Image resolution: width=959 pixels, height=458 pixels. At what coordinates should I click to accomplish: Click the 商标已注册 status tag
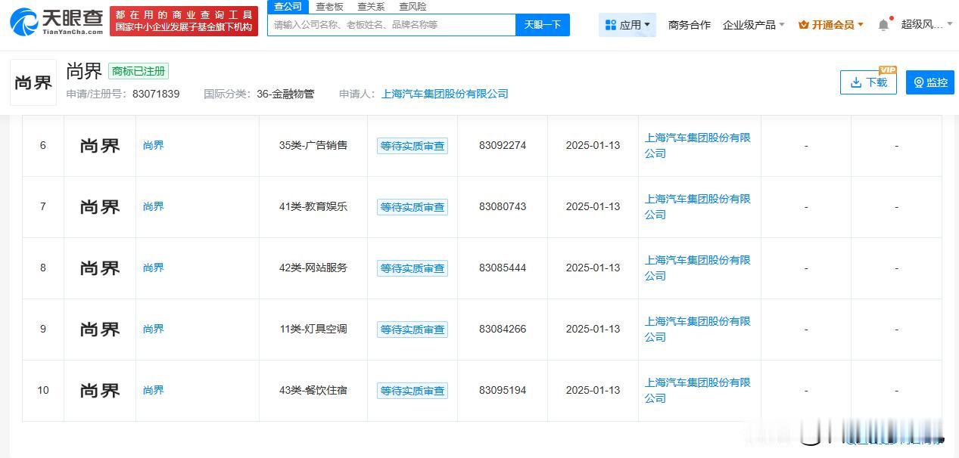tap(139, 71)
